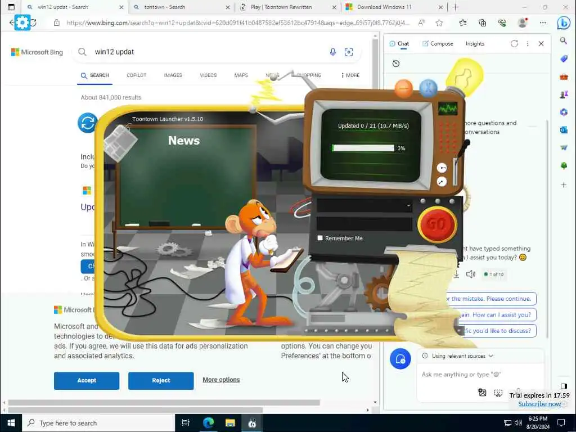Add a screenshot to the chat
The image size is (576, 432).
pyautogui.click(x=498, y=393)
